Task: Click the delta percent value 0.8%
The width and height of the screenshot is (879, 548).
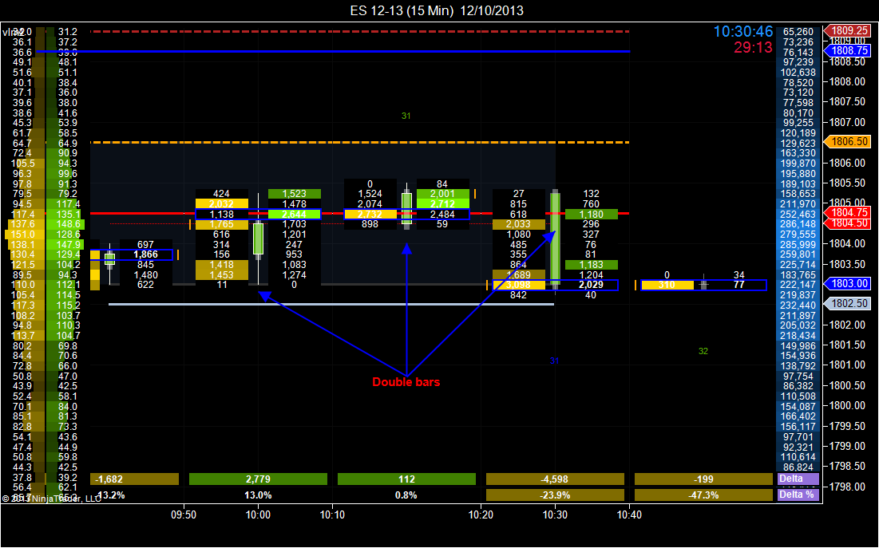Action: (x=406, y=495)
